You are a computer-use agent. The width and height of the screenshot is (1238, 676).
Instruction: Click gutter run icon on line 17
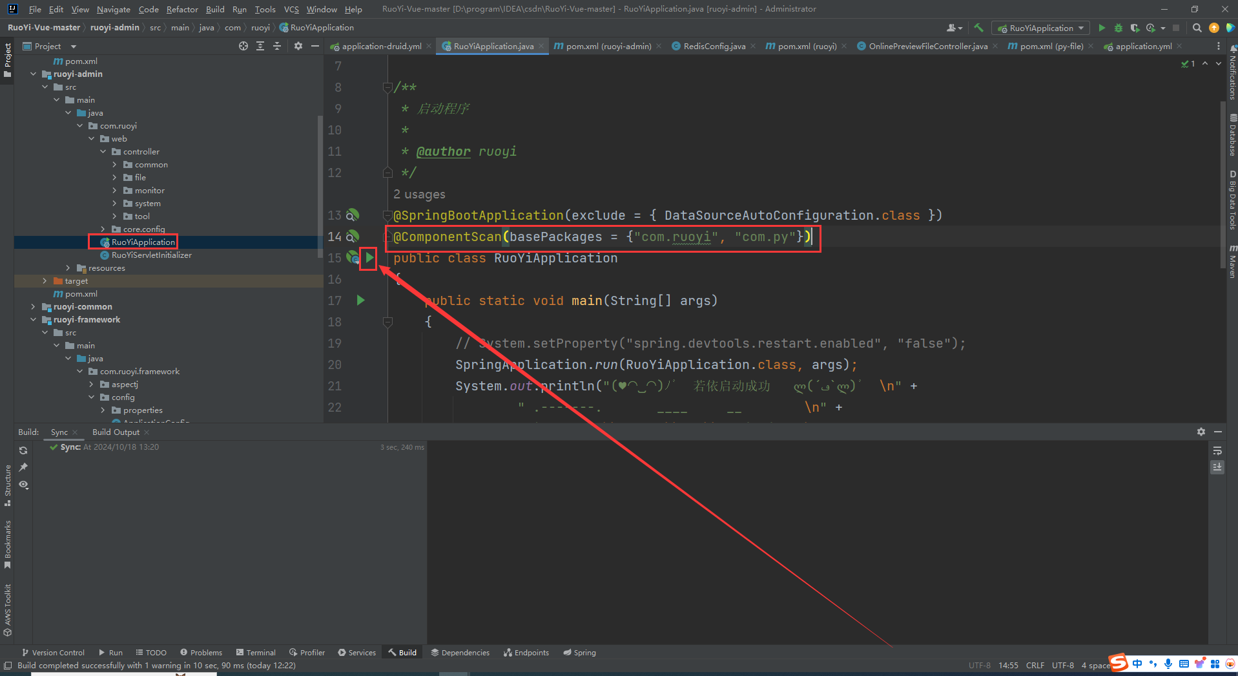click(361, 300)
